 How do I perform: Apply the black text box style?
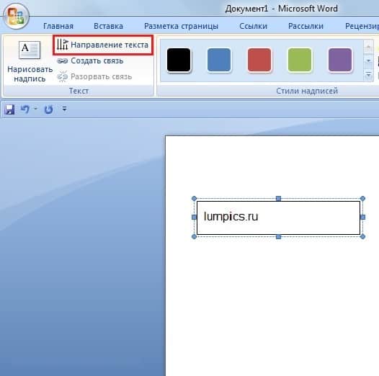click(x=179, y=60)
